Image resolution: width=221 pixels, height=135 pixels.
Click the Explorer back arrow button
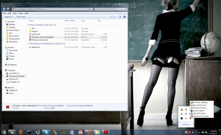4,9
